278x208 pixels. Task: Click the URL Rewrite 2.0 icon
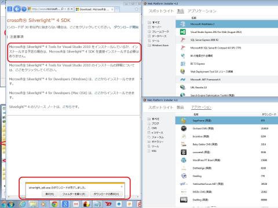[x=183, y=87]
